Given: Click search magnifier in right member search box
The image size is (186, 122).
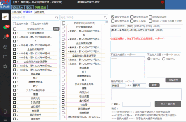Looking at the screenshot, I should pos(105,17).
